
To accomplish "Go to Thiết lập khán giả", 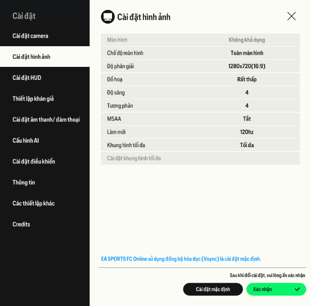I will (x=33, y=99).
